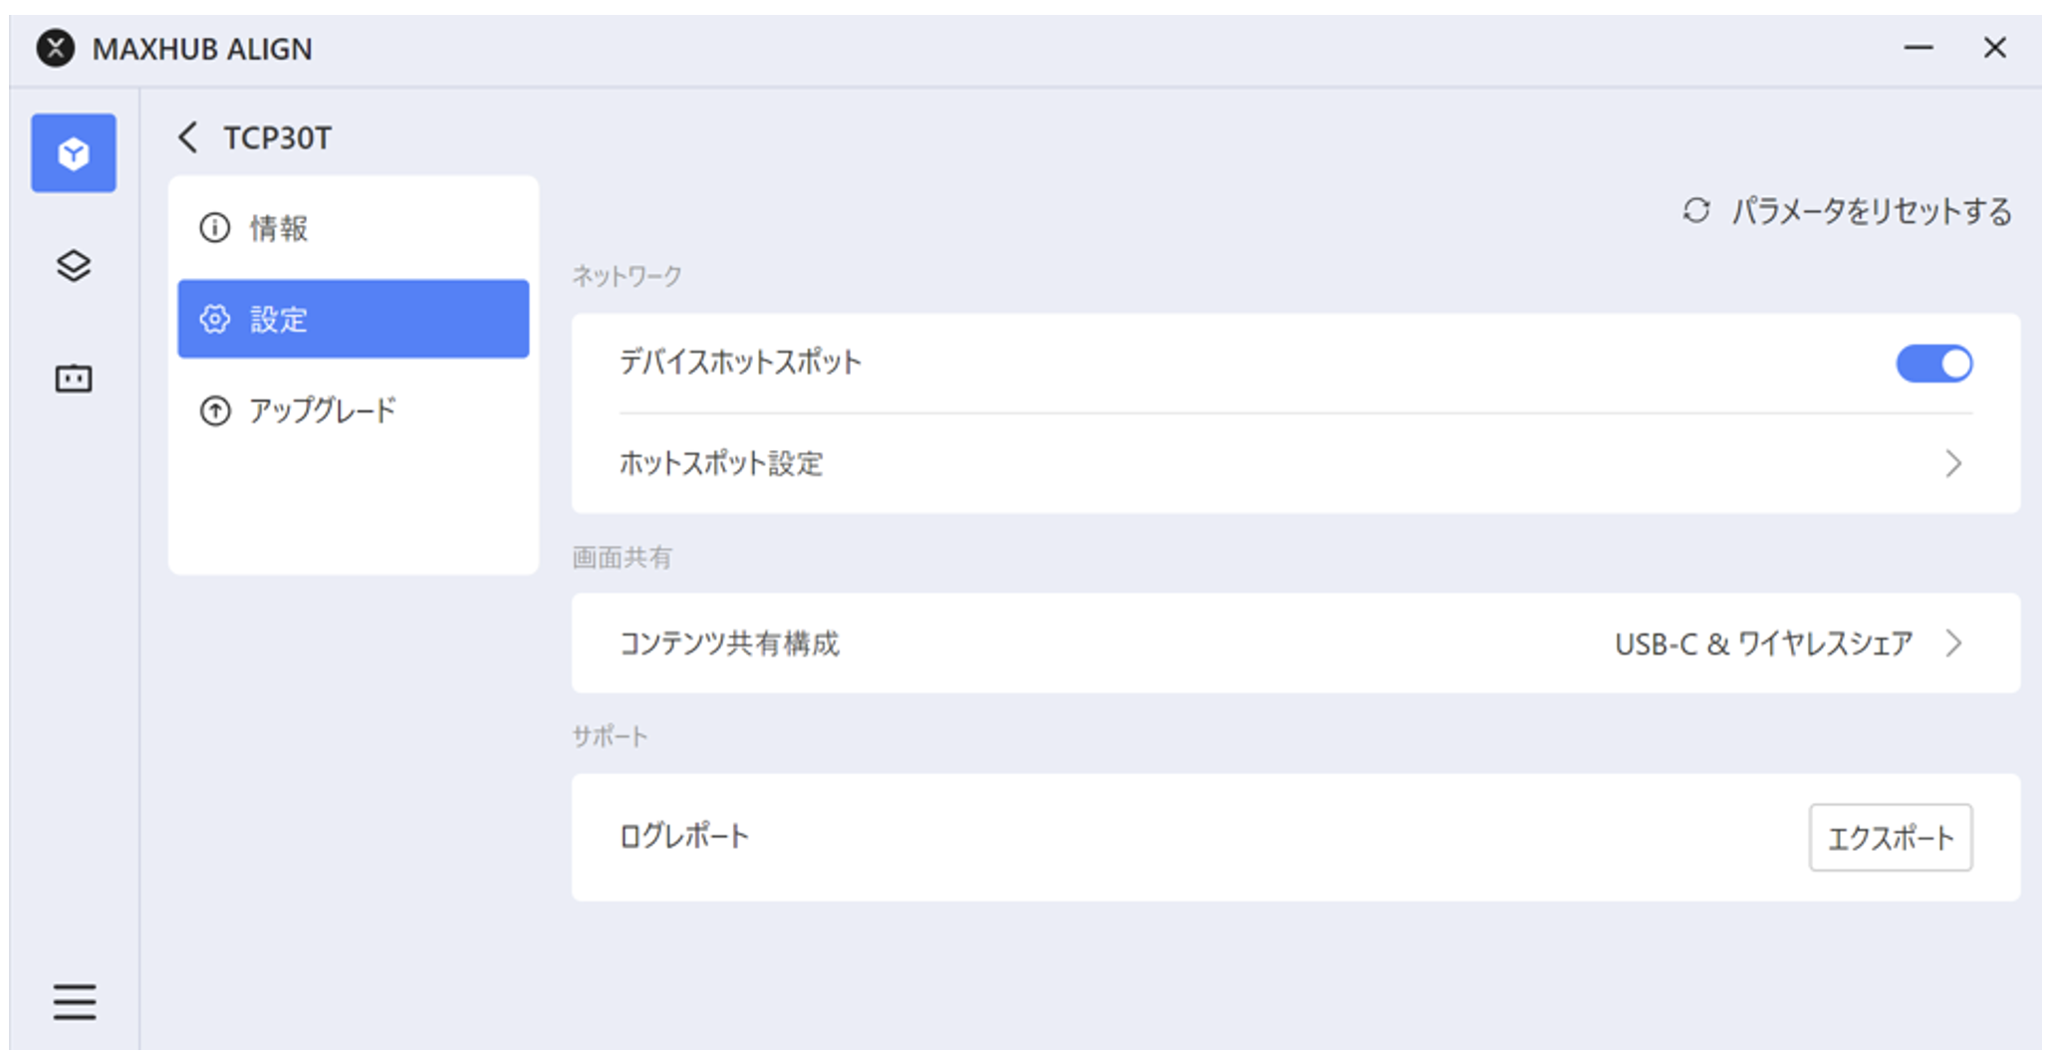Select the 設定 tab
The height and width of the screenshot is (1058, 2048).
tap(279, 320)
